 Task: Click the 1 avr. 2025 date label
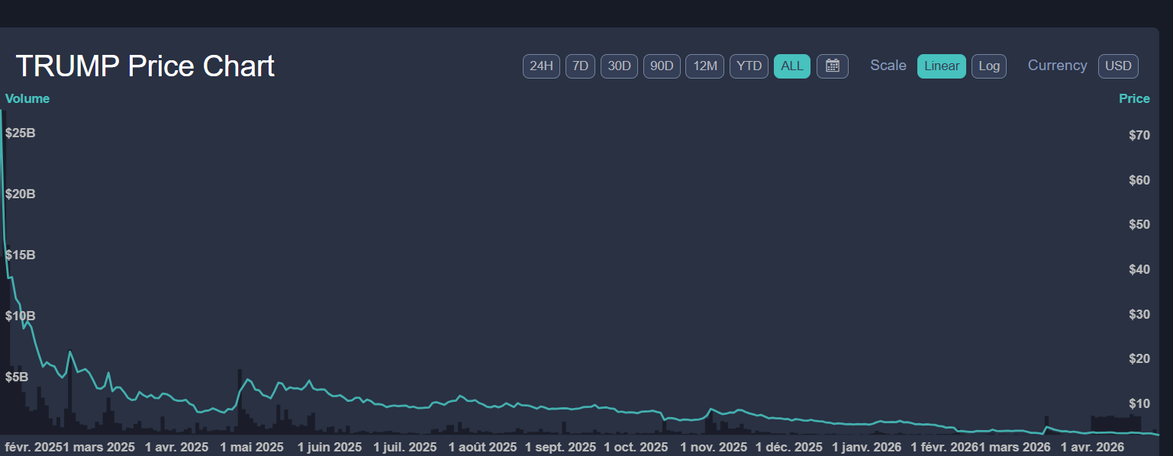click(x=176, y=446)
